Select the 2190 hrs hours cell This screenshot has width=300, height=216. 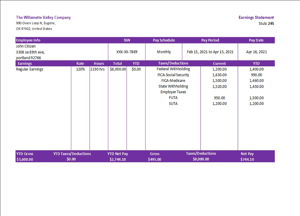[x=97, y=69]
